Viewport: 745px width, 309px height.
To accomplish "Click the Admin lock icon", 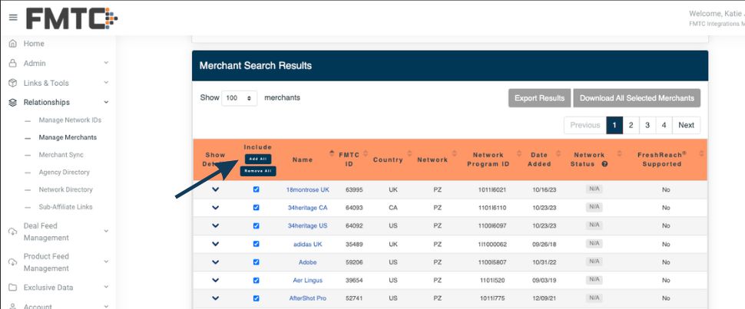I will point(12,64).
